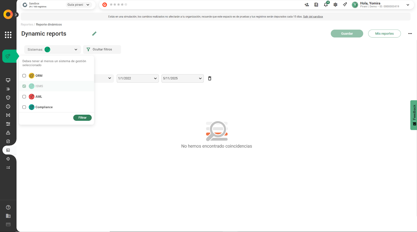The height and width of the screenshot is (232, 417).
Task: Click the trash icon to delete the filter
Action: (x=210, y=78)
